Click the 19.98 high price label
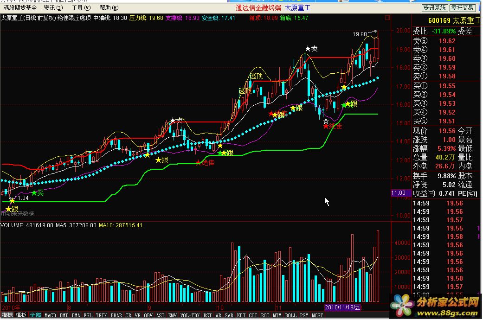The image size is (483, 320). click(360, 34)
